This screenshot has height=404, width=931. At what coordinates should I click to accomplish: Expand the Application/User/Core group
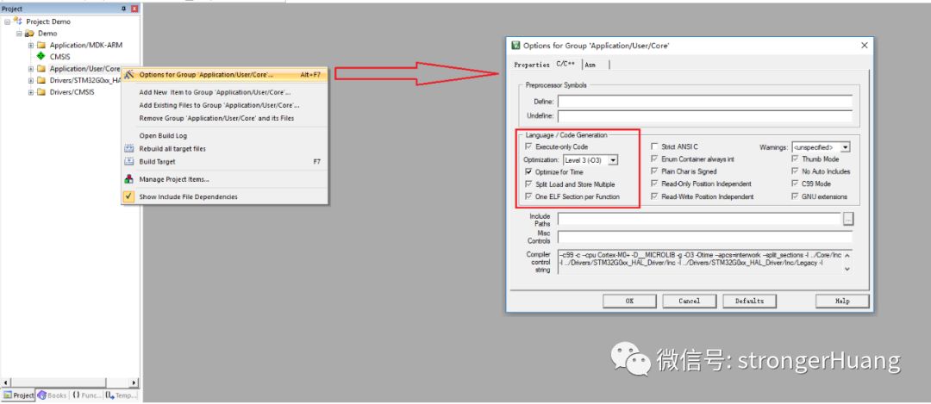click(31, 69)
